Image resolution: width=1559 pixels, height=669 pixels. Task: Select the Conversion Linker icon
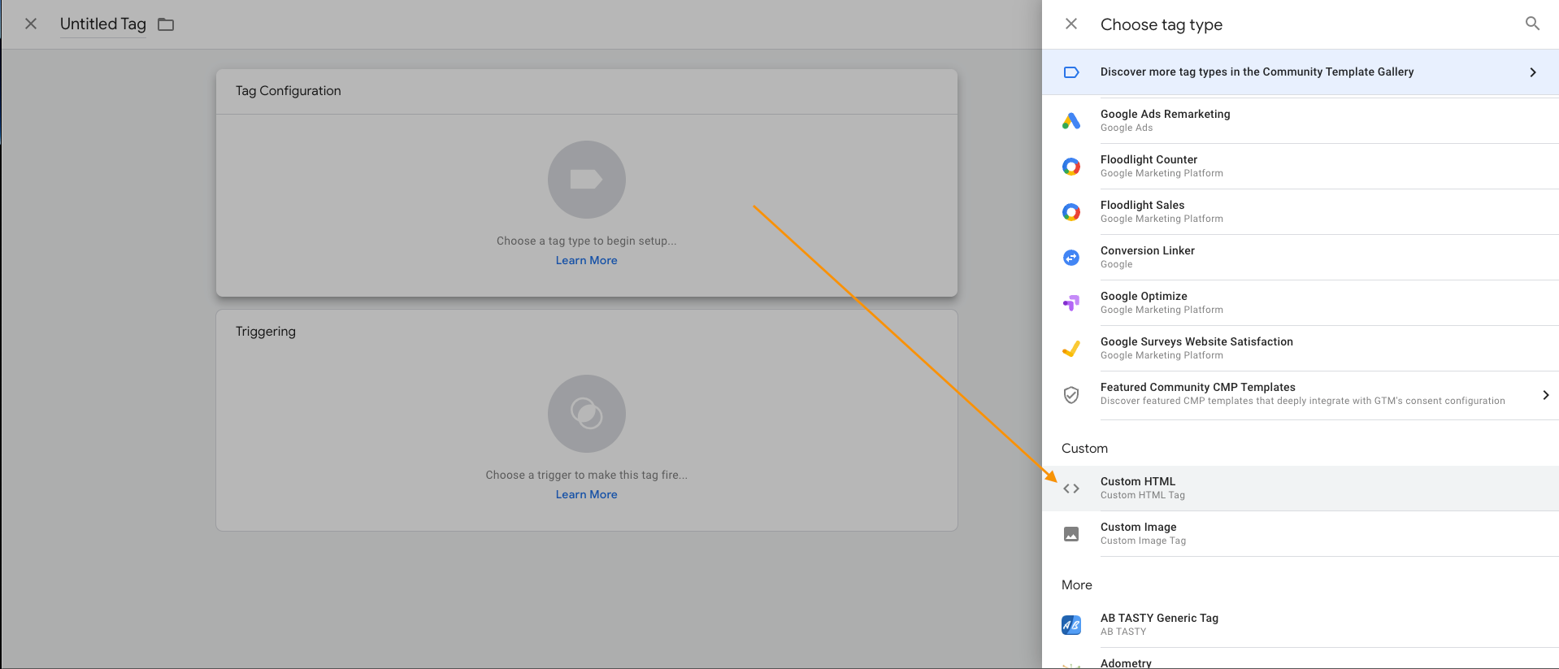[1071, 258]
